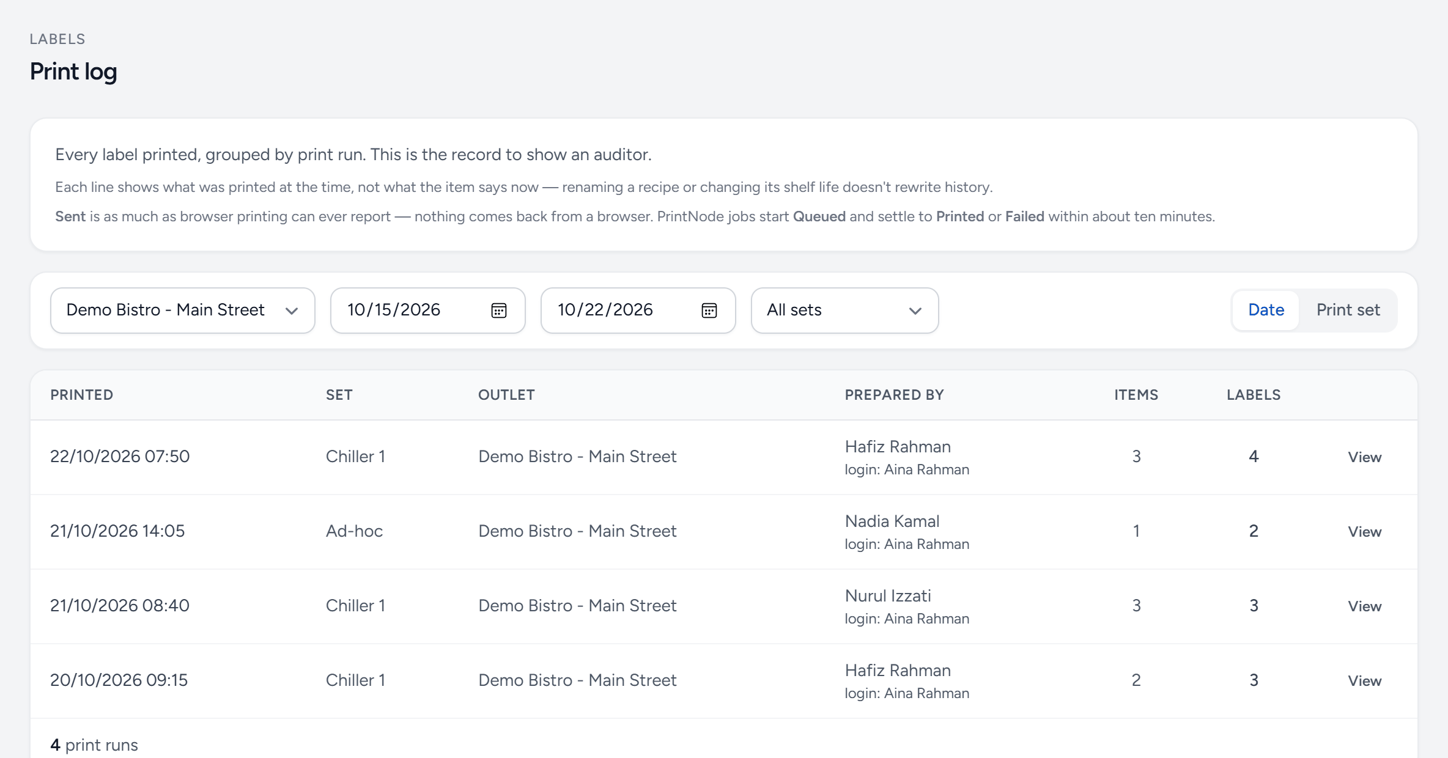Click the ITEMS column header
1448x758 pixels.
pos(1136,395)
